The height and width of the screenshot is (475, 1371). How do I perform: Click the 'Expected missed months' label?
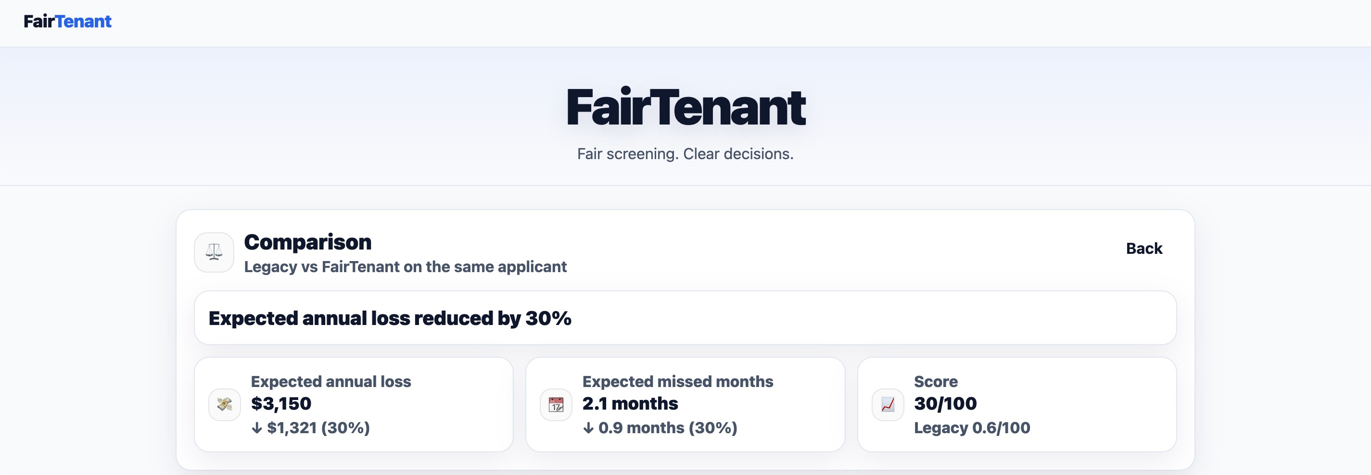tap(677, 381)
